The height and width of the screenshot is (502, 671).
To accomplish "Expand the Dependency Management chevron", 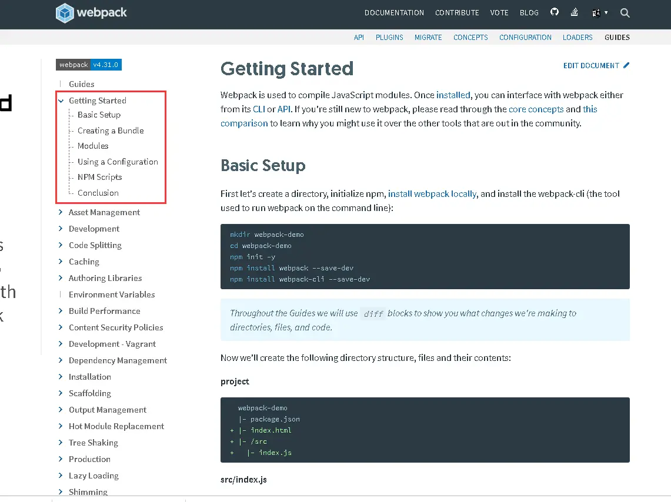I will 61,360.
